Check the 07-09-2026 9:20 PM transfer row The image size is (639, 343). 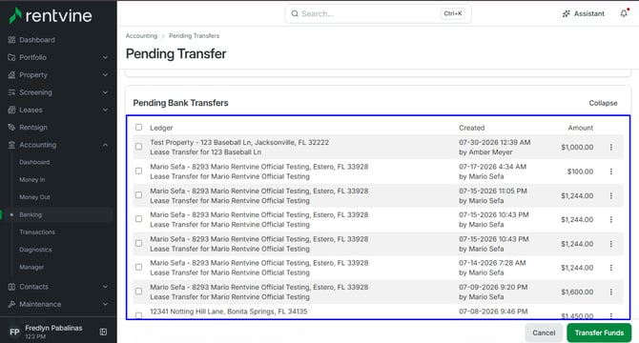click(x=138, y=292)
